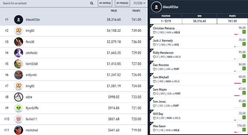Click Max Gawn's 116.00 score
248x135 pixels.
(x=241, y=126)
